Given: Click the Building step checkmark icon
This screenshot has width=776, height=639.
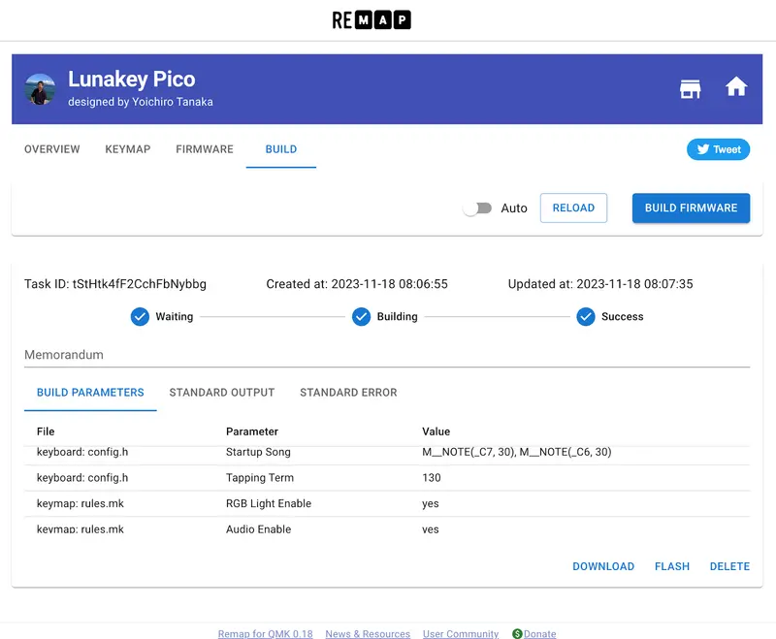Looking at the screenshot, I should pos(362,317).
